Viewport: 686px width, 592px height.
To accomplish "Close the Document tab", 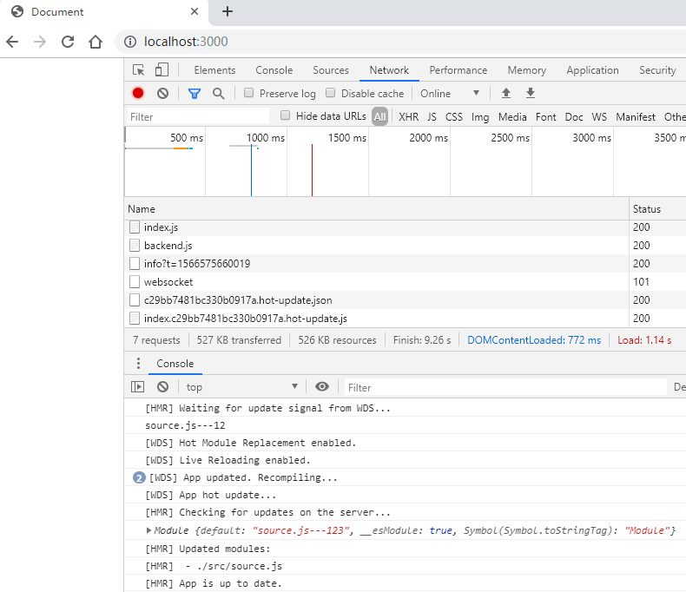I will click(x=195, y=11).
